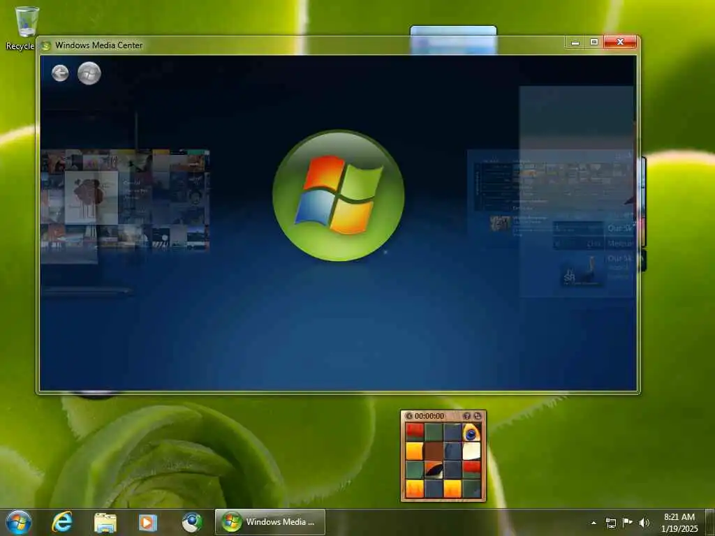Open the blue-green globe app pinned on taskbar
Viewport: 715px width, 536px height.
click(x=192, y=522)
